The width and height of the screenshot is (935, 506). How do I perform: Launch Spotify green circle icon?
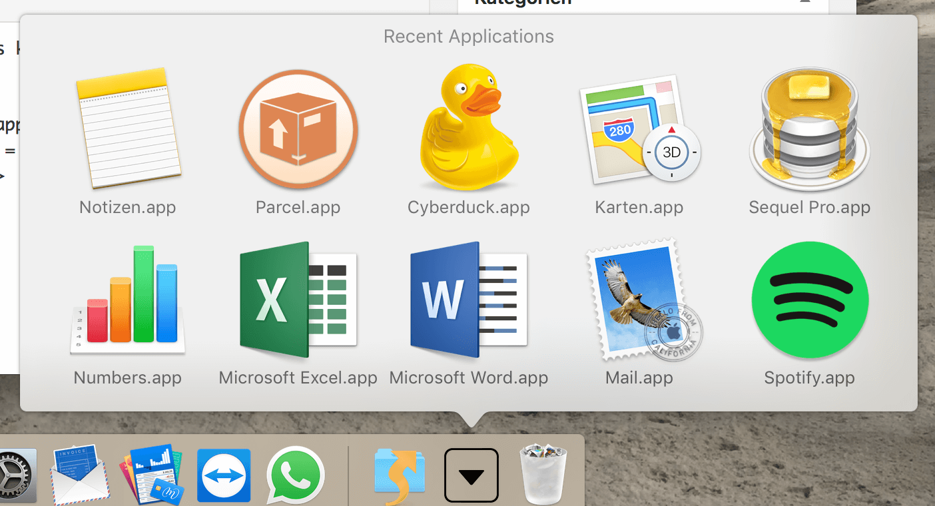[x=810, y=300]
